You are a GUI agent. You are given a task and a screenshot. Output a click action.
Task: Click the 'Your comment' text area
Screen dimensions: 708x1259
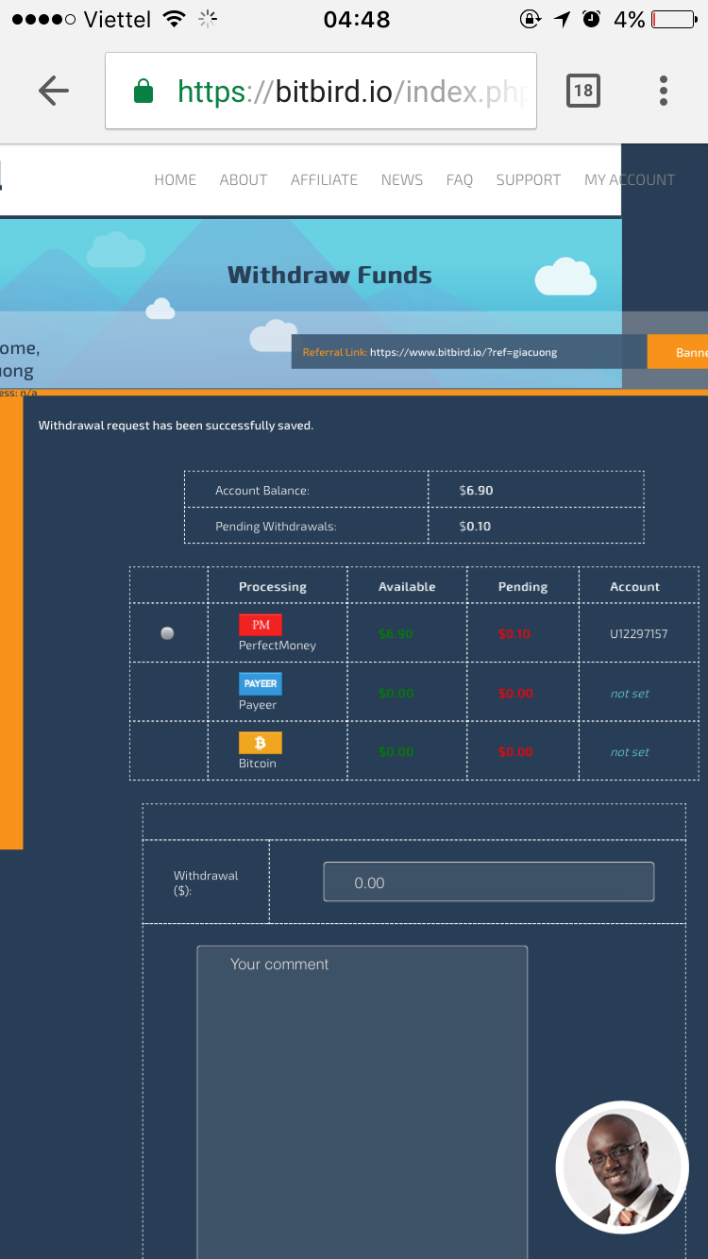click(362, 1102)
